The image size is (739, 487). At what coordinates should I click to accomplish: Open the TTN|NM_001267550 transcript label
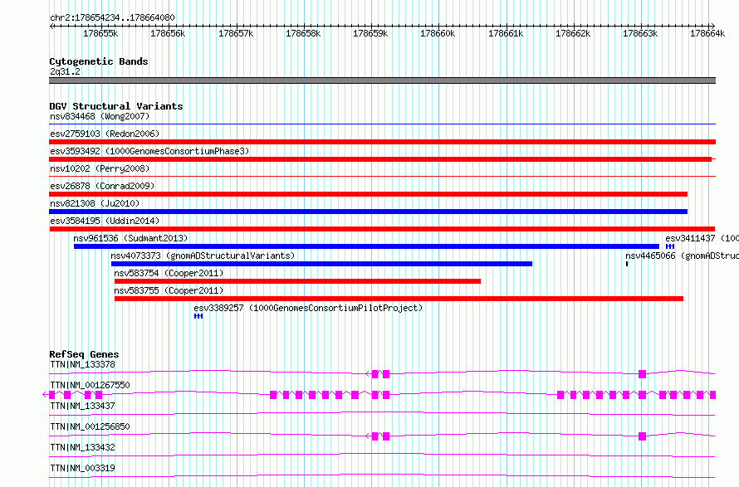pyautogui.click(x=90, y=385)
